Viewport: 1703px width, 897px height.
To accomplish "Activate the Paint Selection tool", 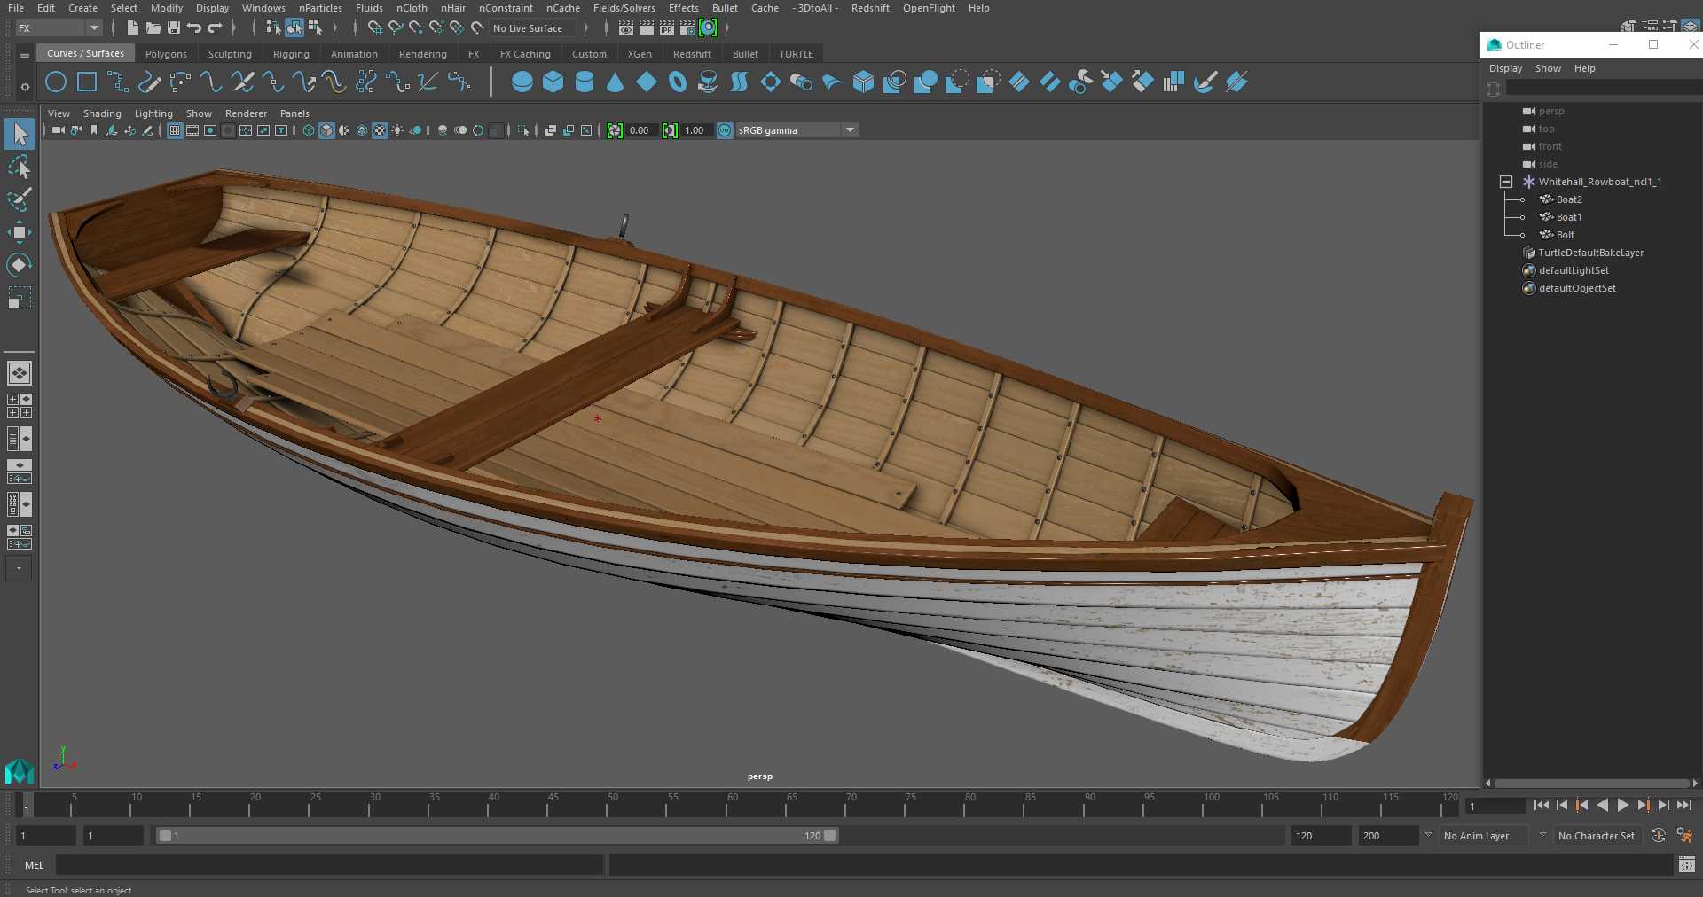I will (x=20, y=199).
